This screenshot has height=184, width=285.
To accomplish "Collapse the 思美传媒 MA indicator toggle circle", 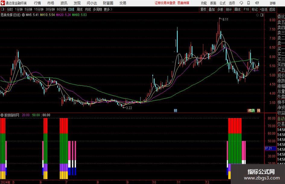I will click(23, 15).
